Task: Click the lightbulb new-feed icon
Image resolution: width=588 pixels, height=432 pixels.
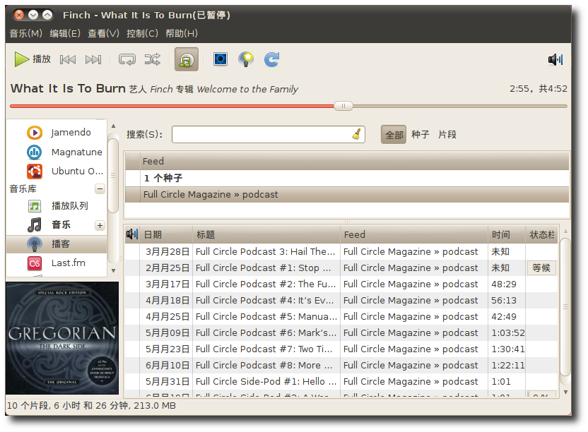Action: (246, 59)
